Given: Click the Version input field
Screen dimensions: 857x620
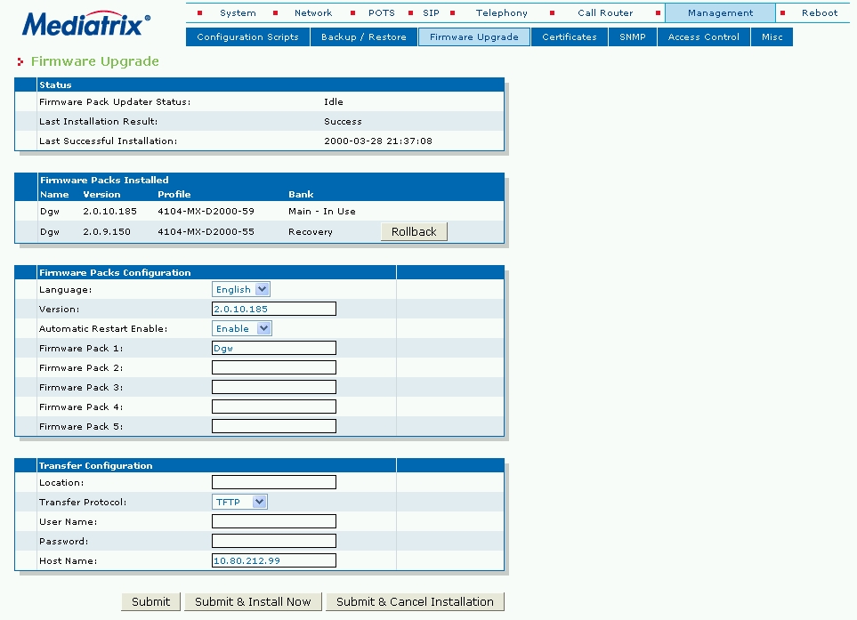Looking at the screenshot, I should pyautogui.click(x=274, y=310).
